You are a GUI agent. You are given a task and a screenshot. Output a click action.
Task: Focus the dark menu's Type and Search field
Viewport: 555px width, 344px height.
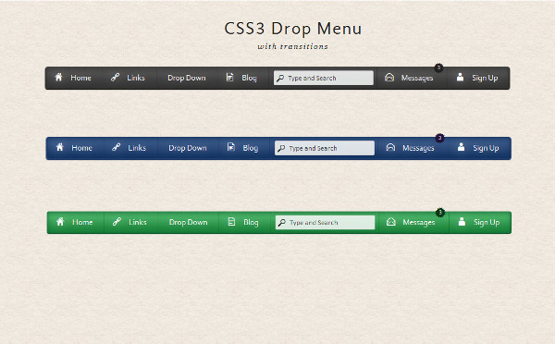point(324,78)
